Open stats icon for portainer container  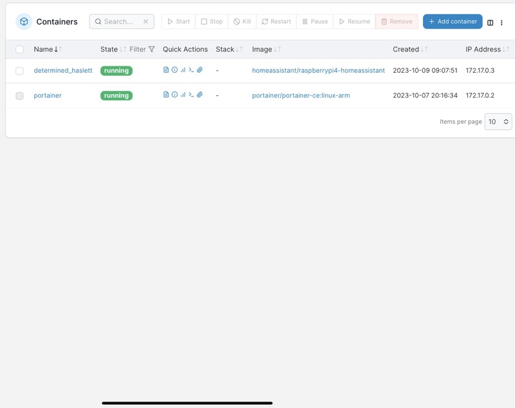[x=183, y=95]
